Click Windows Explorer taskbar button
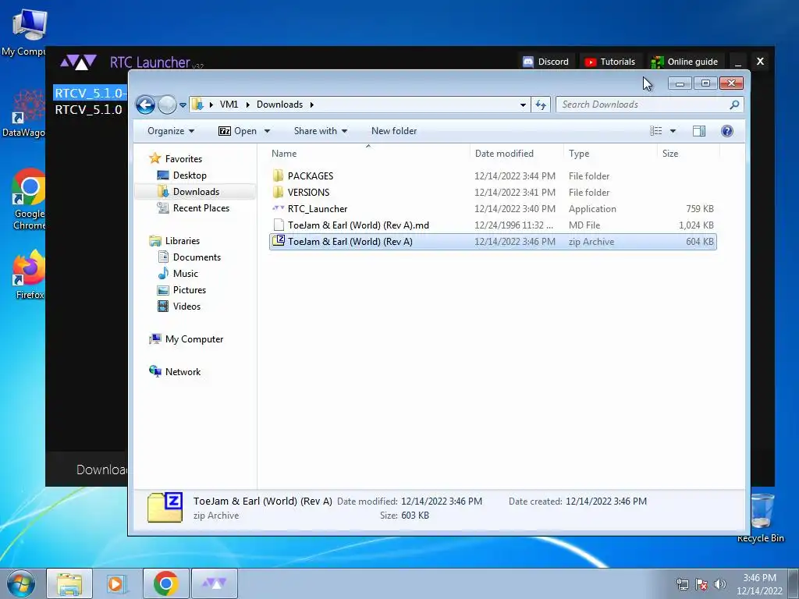Screen dimensions: 799x599 69,583
